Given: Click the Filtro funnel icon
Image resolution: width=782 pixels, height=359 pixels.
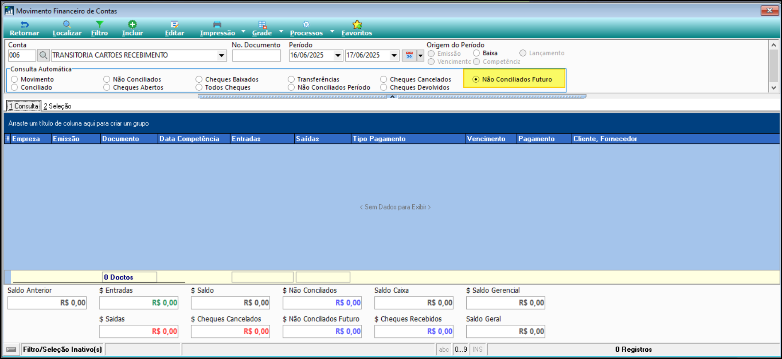Looking at the screenshot, I should 99,24.
